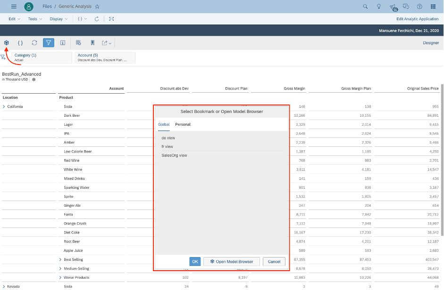Switch to the Personal bookmarks tab
The height and width of the screenshot is (290, 444).
tap(183, 125)
